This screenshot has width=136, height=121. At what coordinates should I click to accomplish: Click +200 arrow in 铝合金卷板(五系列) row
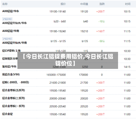[x=100, y=90]
